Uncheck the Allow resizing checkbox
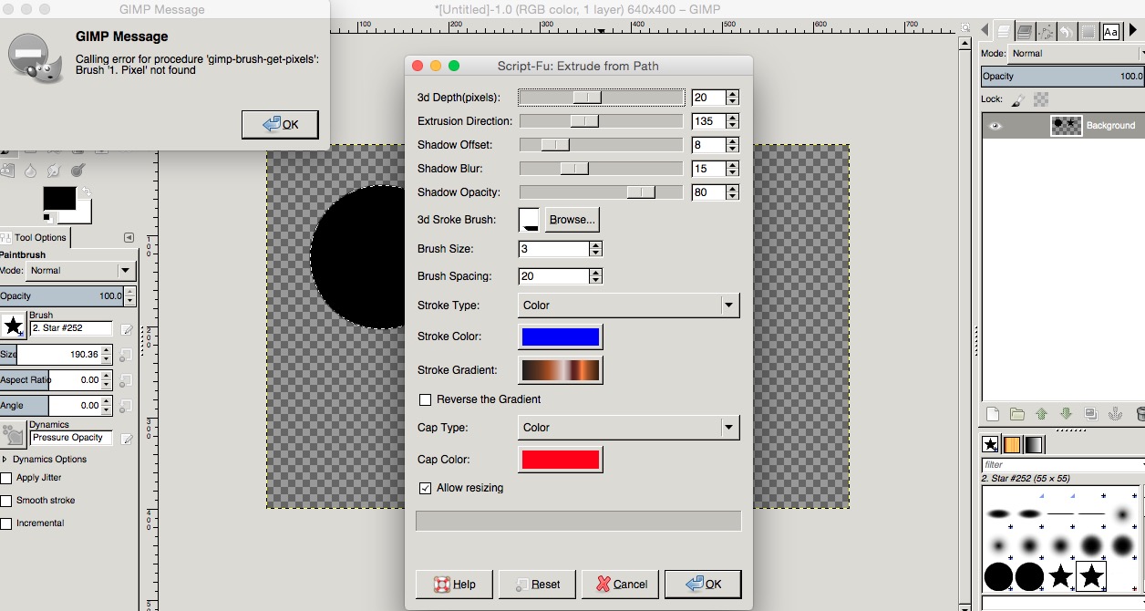The height and width of the screenshot is (611, 1145). (425, 488)
